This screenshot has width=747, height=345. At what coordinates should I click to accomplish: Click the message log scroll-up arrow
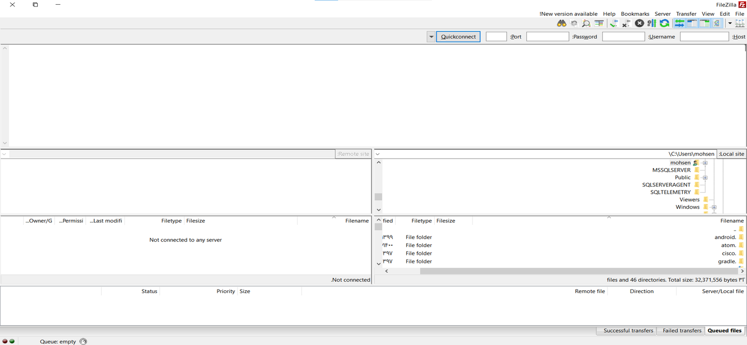(5, 48)
